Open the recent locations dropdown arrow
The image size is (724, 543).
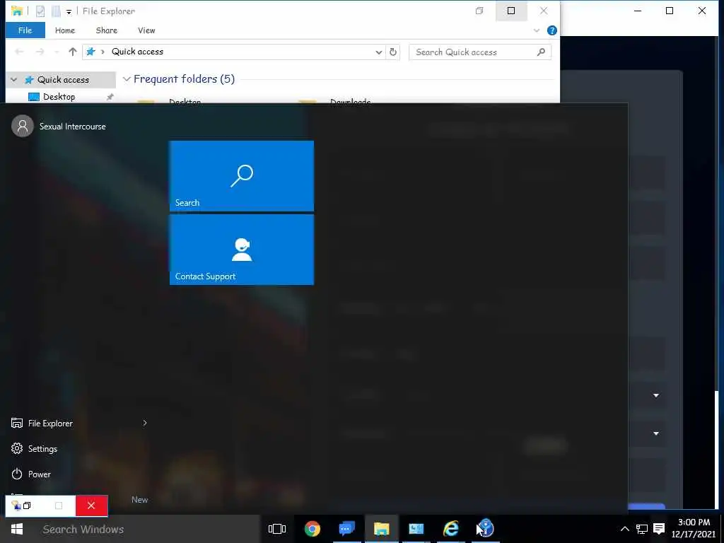click(57, 52)
